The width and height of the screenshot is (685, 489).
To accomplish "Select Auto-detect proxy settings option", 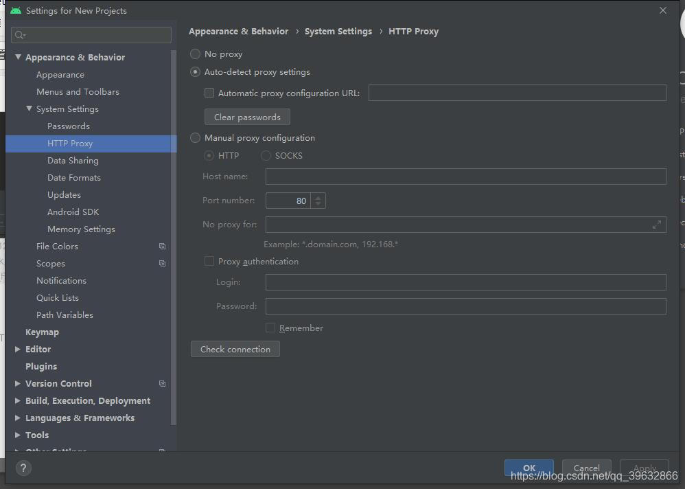I will tap(196, 71).
